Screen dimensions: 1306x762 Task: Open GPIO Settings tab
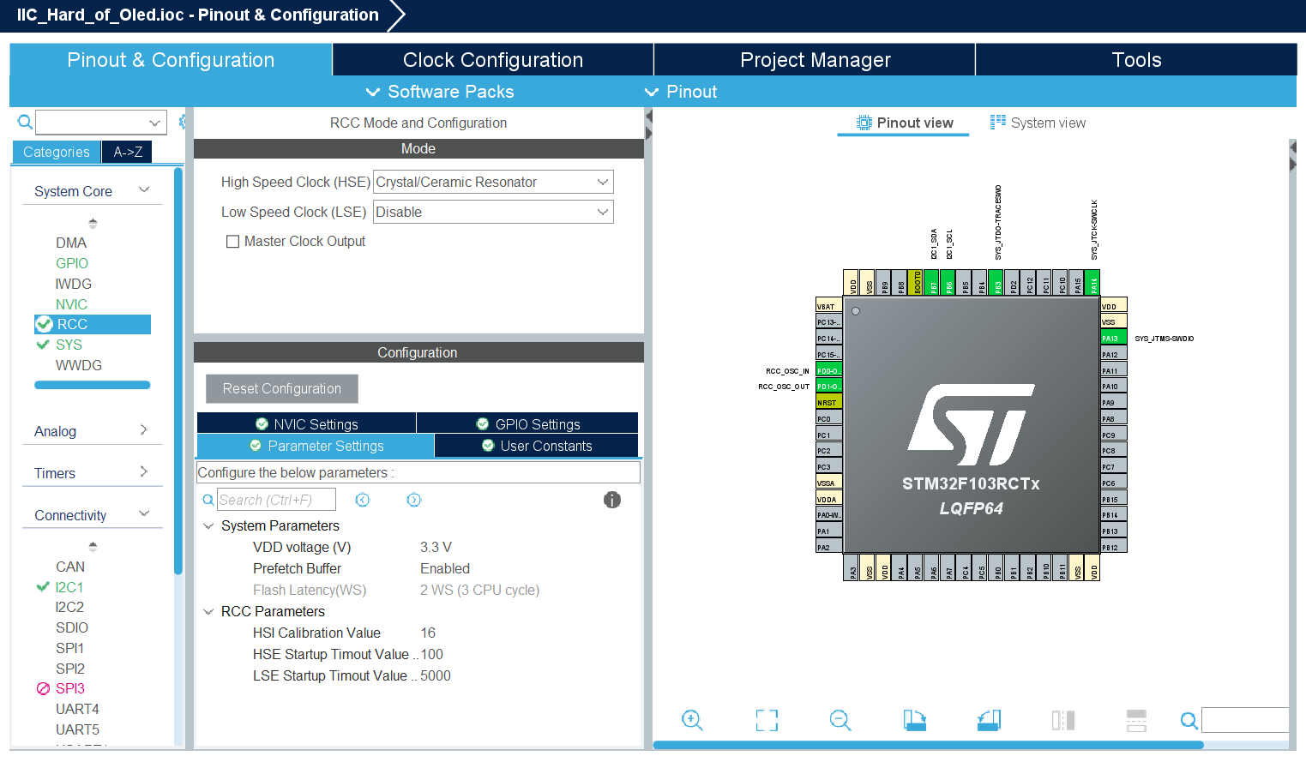(528, 423)
